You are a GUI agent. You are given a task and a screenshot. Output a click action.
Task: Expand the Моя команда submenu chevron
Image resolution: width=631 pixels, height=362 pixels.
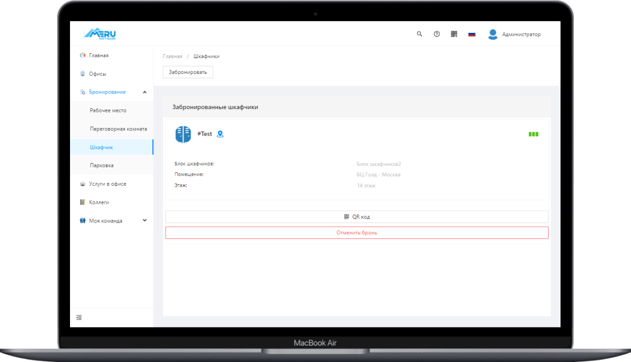tap(144, 221)
